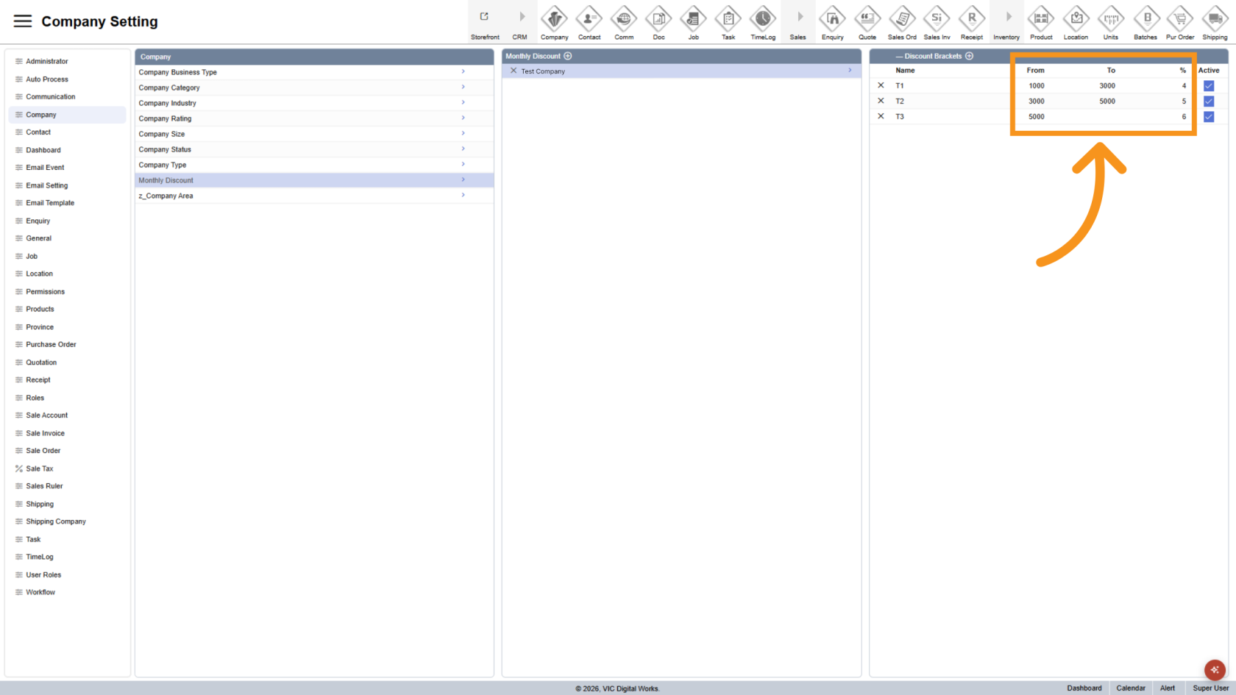Open Company Type settings row
This screenshot has height=695, width=1236.
(x=314, y=165)
